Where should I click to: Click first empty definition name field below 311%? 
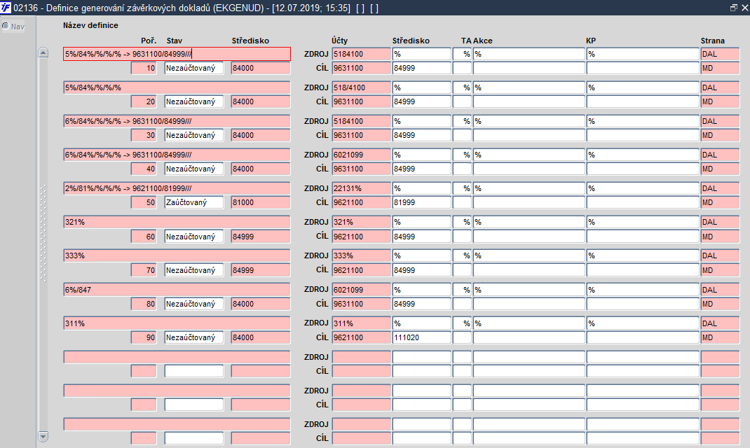(x=177, y=357)
